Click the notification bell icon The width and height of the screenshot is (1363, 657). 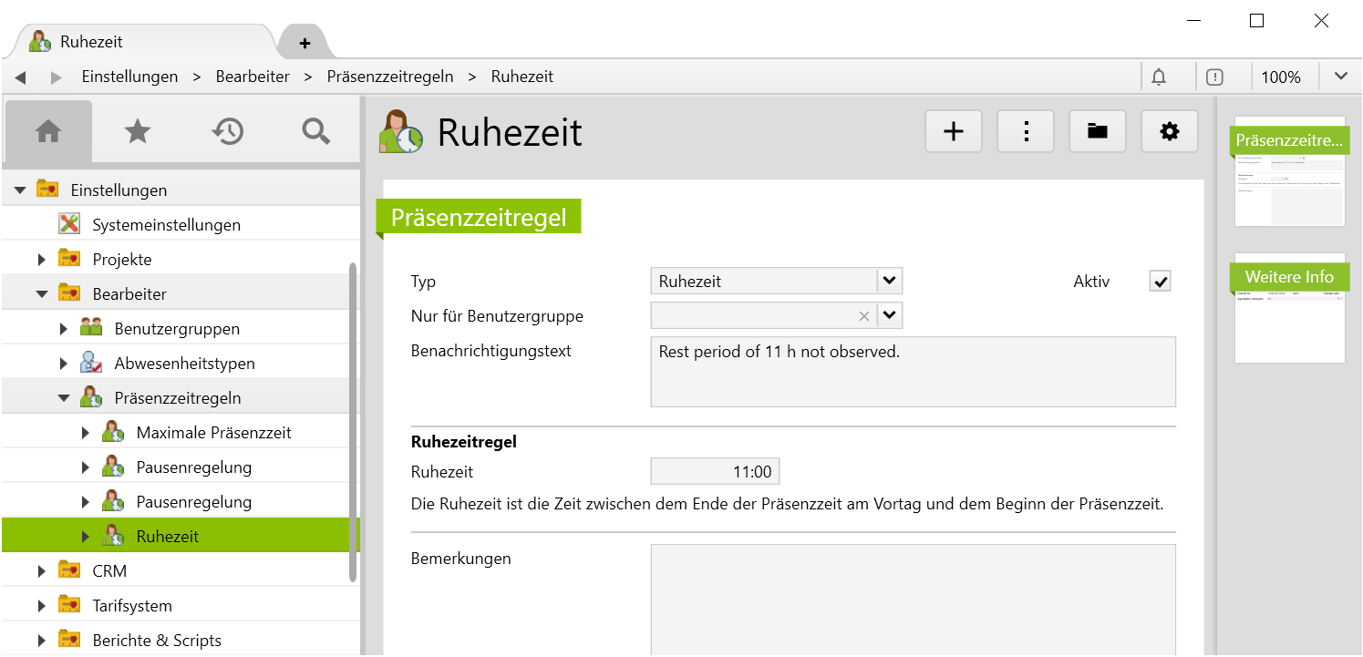1158,77
